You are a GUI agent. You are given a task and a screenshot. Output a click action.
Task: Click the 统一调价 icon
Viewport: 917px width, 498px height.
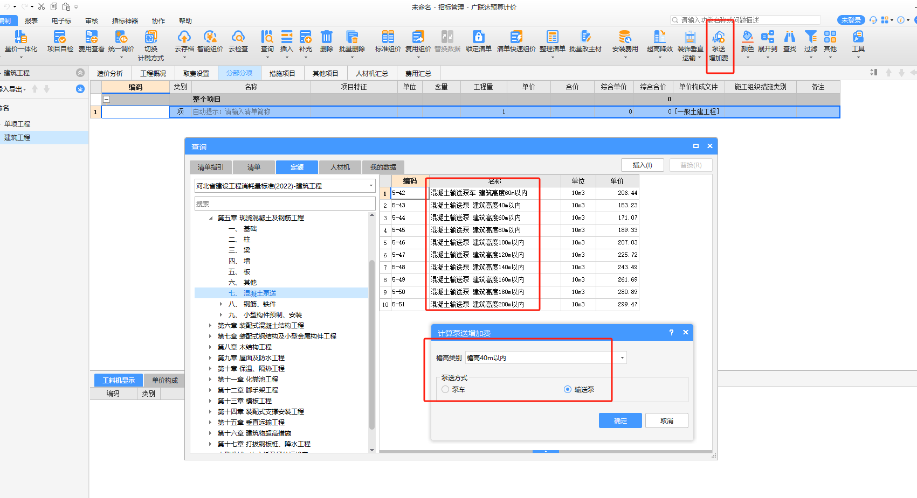121,42
